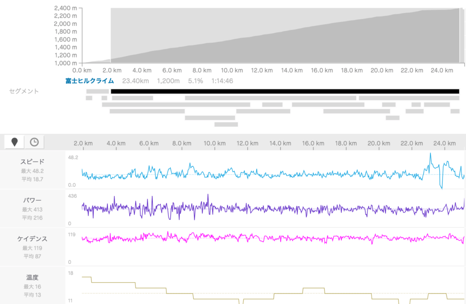This screenshot has height=304, width=466.
Task: Click the tallest spike on the blue speed line
Action: click(430, 154)
